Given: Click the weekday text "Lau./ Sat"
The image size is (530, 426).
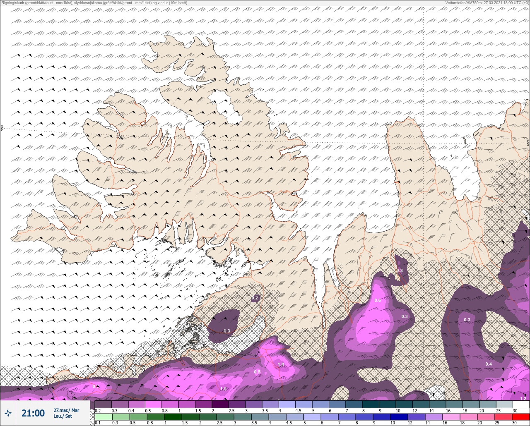Looking at the screenshot, I should tap(62, 416).
